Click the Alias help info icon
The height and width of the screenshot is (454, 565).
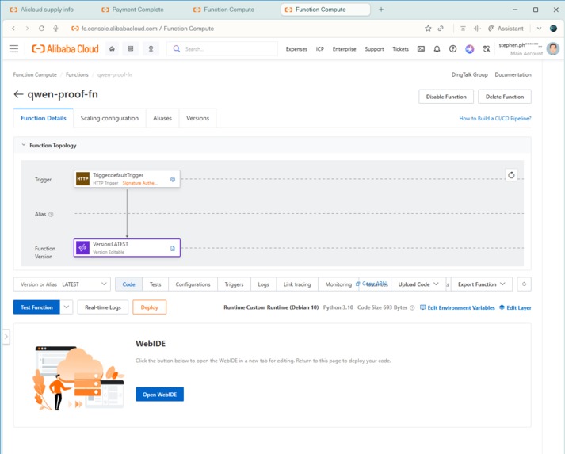[51, 215]
